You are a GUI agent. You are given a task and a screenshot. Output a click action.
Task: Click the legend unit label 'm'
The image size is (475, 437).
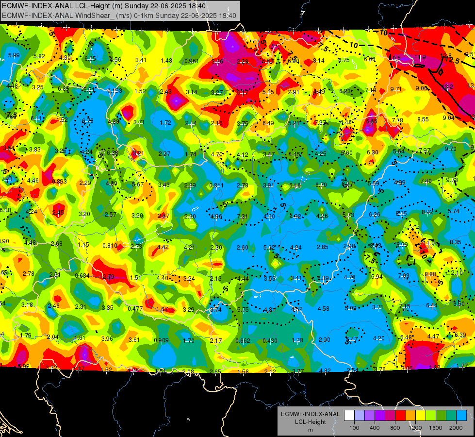(x=310, y=430)
